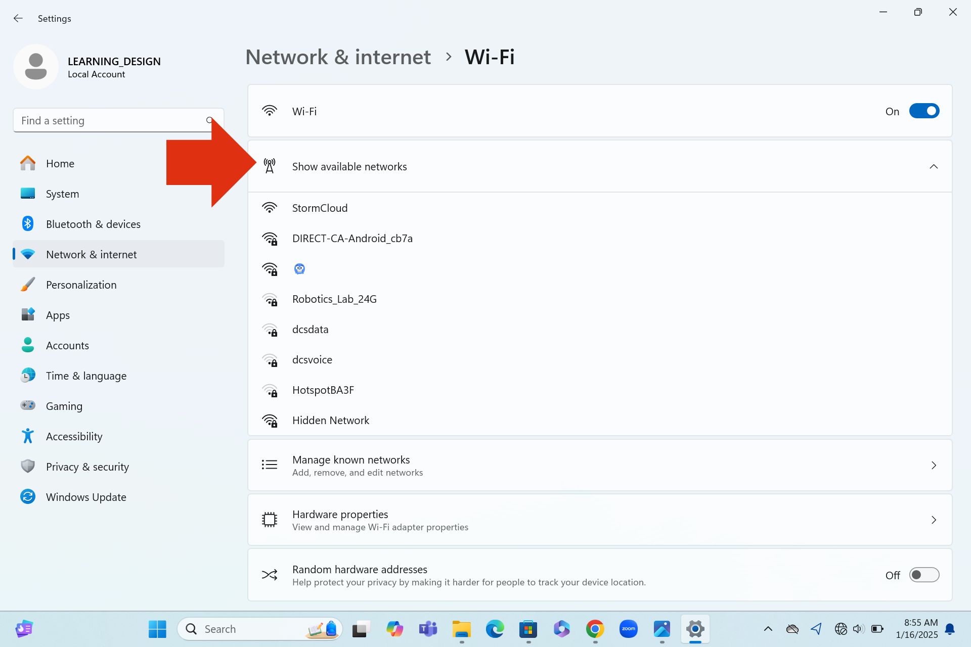Click the search magnifier in Find a setting
971x647 pixels.
[x=209, y=120]
